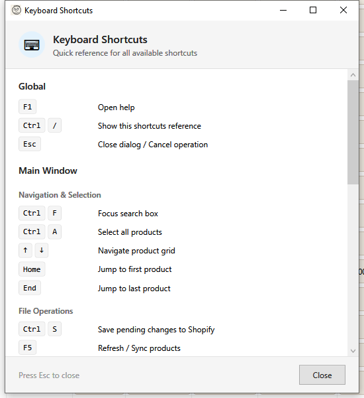The height and width of the screenshot is (398, 364).
Task: Click the scrollbar down arrow
Action: [x=353, y=351]
